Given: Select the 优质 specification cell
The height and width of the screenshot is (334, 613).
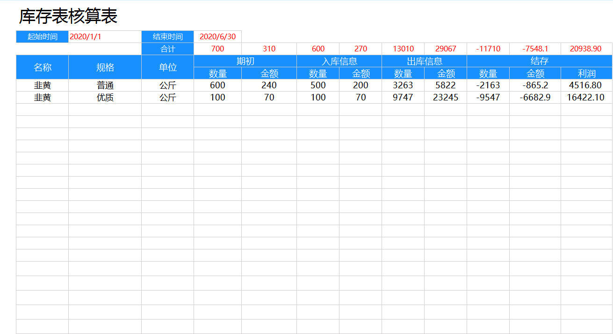Looking at the screenshot, I should (105, 98).
